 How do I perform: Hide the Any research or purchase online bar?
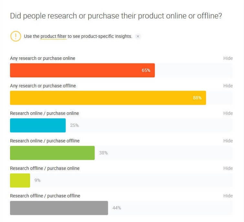[x=228, y=58]
